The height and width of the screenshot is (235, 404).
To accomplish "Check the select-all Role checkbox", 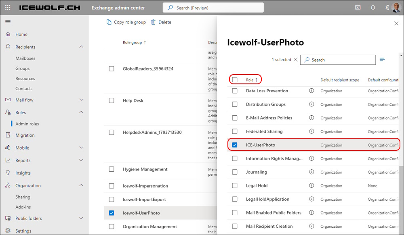I will pyautogui.click(x=235, y=80).
